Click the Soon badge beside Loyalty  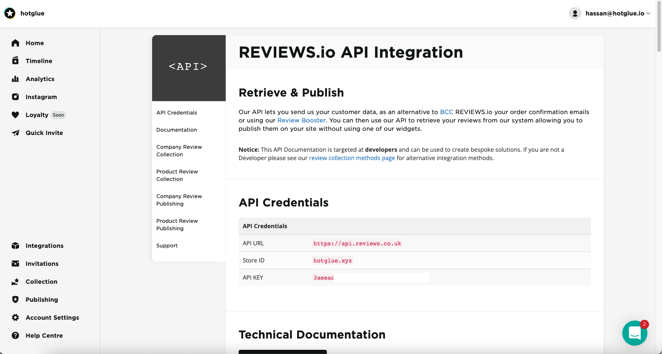tap(59, 115)
